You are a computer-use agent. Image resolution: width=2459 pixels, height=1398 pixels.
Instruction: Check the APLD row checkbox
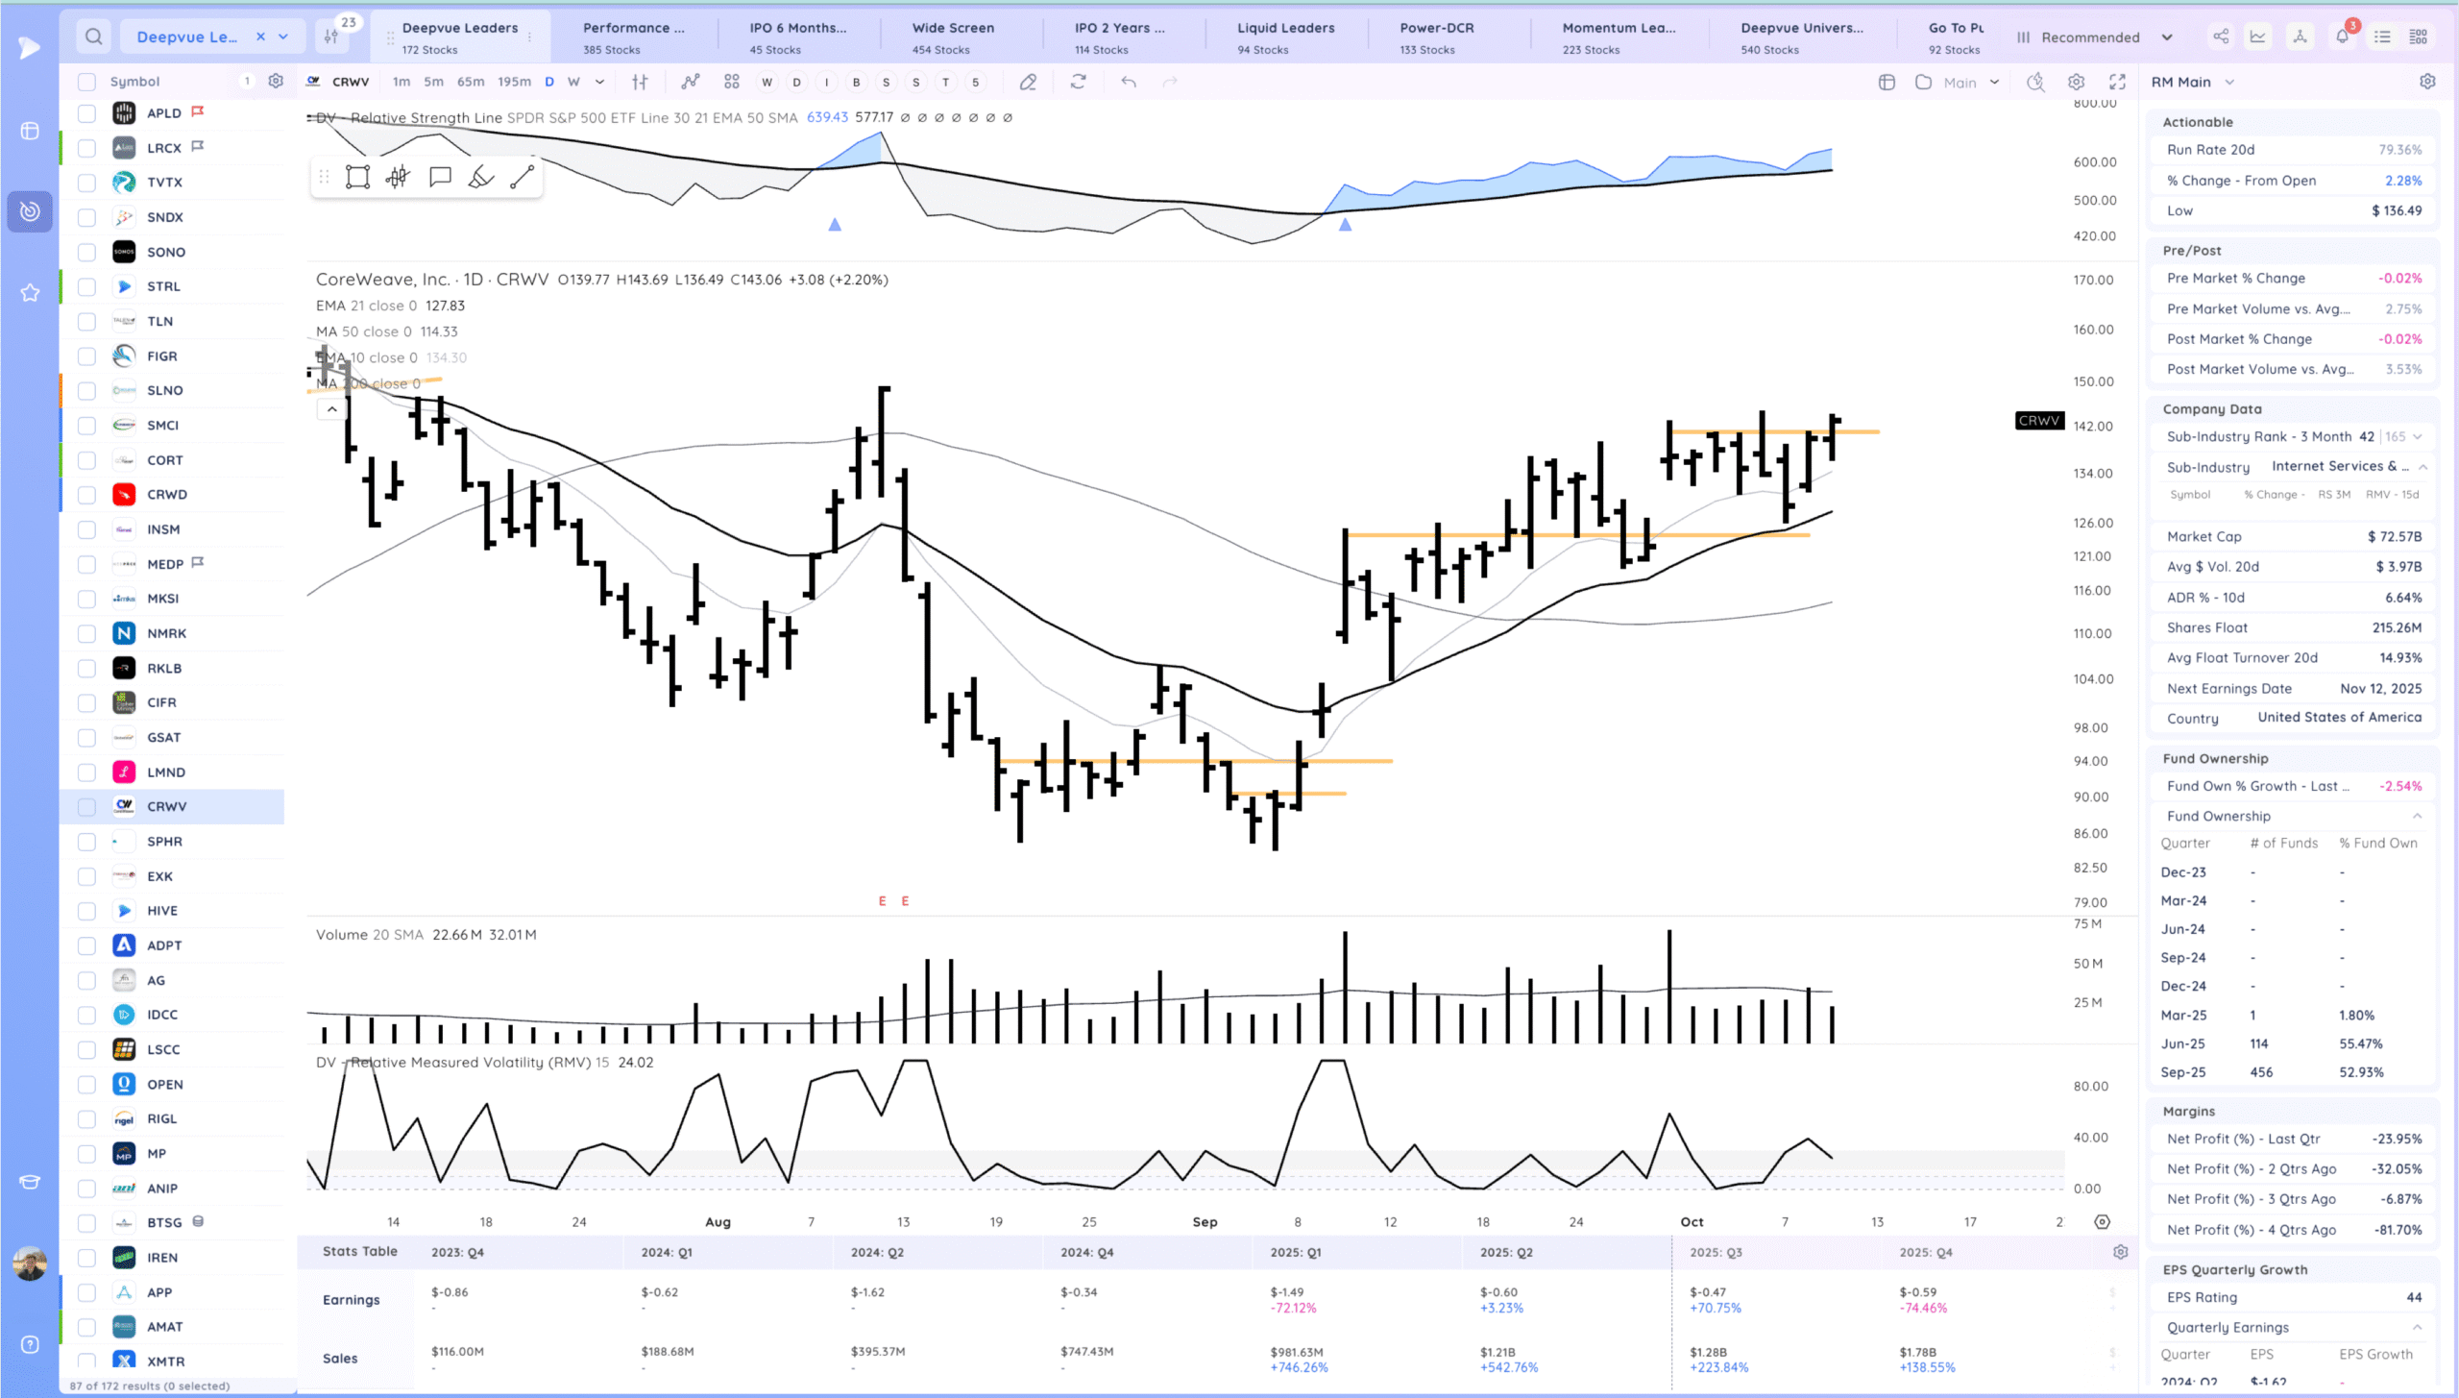(86, 113)
